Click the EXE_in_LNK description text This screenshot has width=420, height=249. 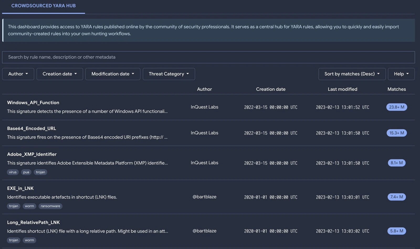pyautogui.click(x=62, y=197)
